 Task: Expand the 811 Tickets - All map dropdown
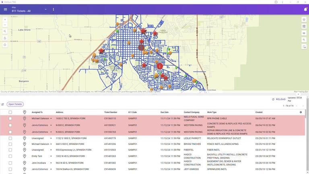click(45, 9)
